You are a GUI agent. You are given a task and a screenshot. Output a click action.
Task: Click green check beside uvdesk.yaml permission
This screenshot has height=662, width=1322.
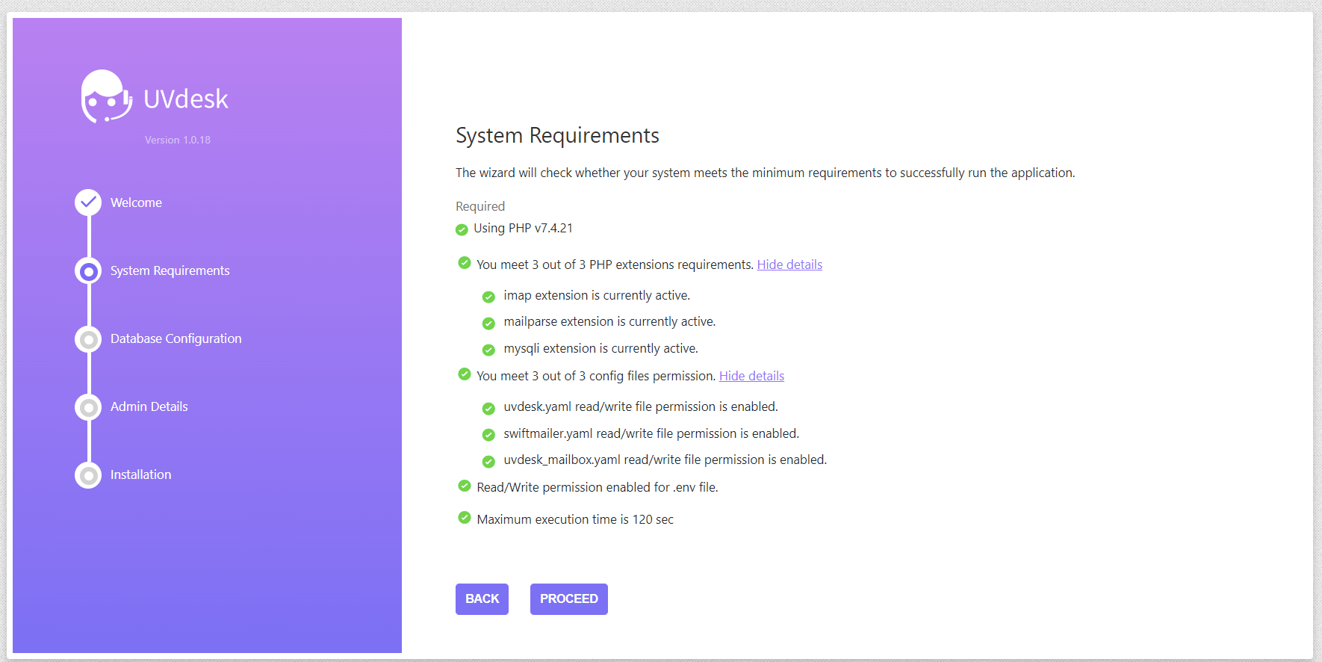click(488, 408)
